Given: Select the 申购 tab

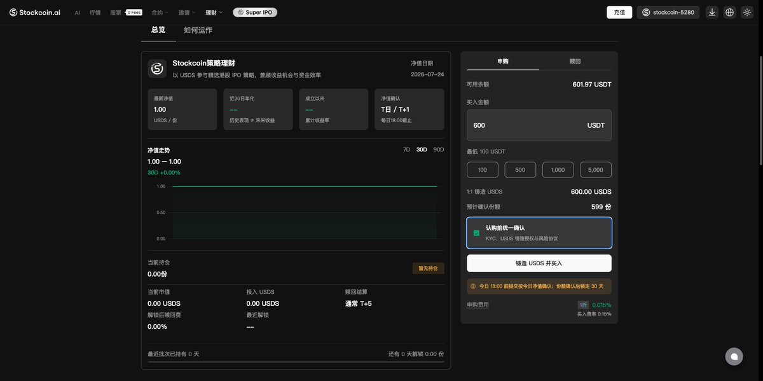Looking at the screenshot, I should (503, 61).
